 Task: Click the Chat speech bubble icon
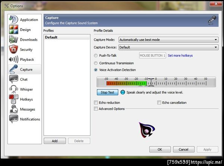click(13, 79)
